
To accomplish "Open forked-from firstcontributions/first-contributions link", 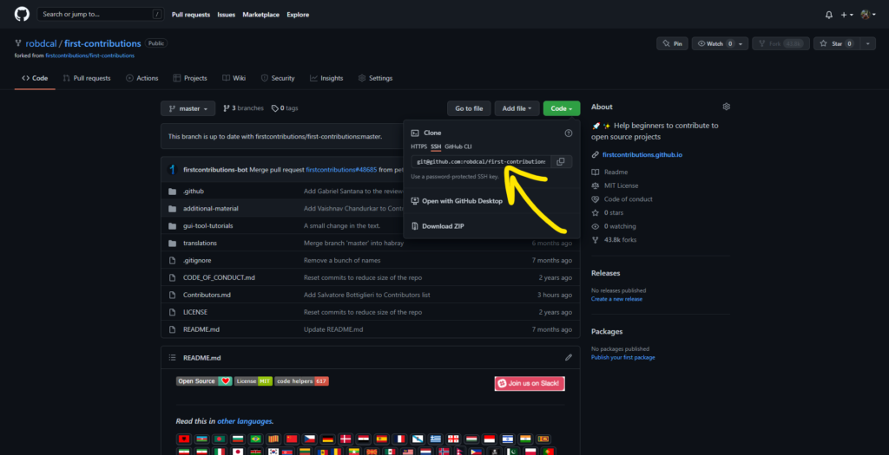I will pyautogui.click(x=89, y=55).
